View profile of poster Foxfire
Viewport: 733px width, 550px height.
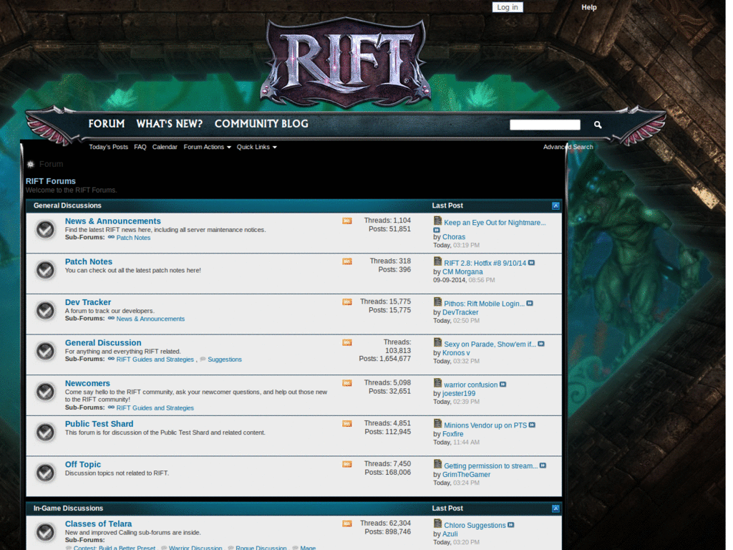[452, 434]
